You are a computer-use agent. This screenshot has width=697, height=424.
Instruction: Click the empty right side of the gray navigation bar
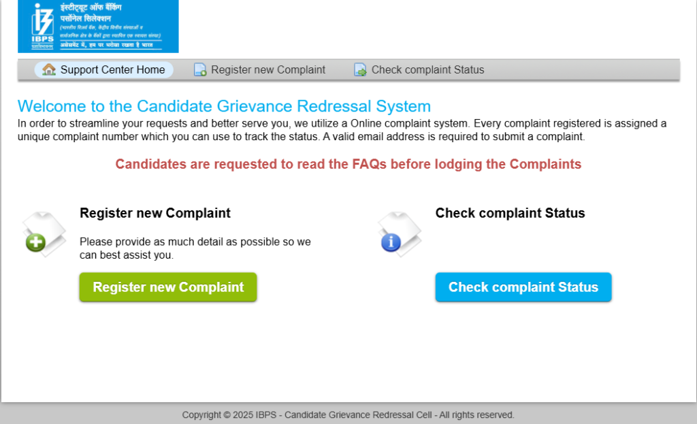[x=583, y=70]
